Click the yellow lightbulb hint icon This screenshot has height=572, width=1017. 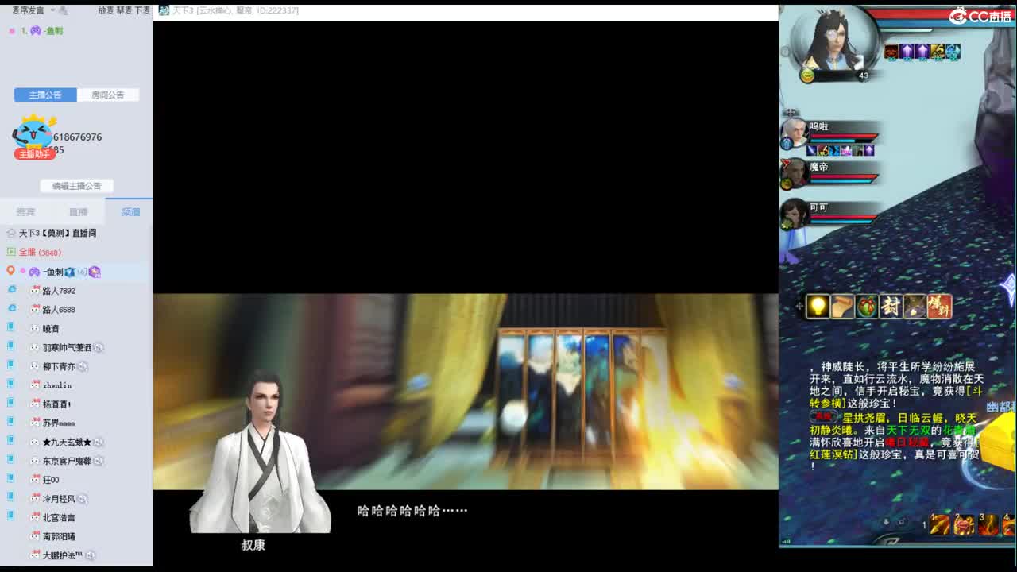click(x=818, y=306)
